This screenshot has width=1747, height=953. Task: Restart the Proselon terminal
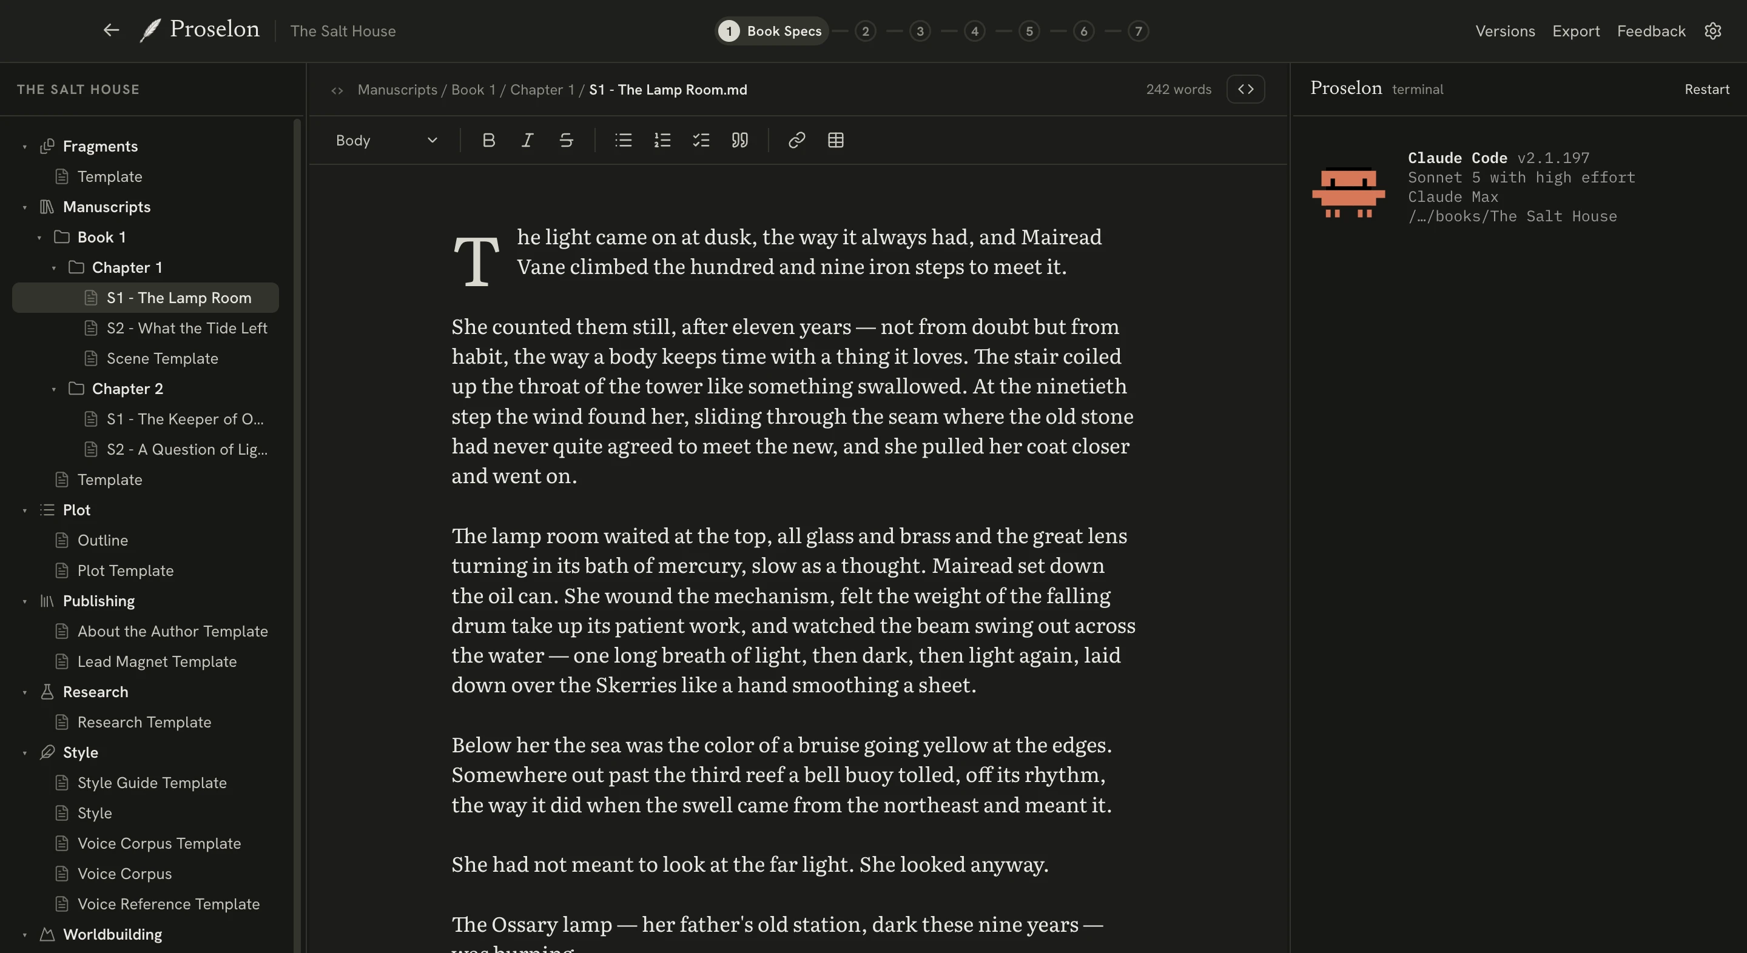tap(1707, 90)
